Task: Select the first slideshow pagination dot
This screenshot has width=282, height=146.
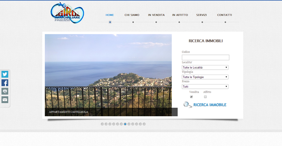Action: coord(102,124)
